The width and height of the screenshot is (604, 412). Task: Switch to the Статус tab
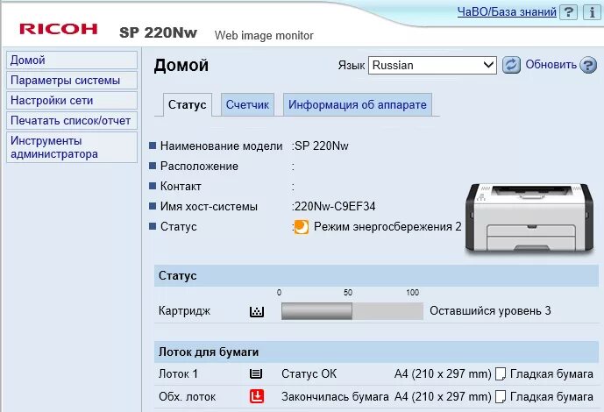(x=188, y=104)
